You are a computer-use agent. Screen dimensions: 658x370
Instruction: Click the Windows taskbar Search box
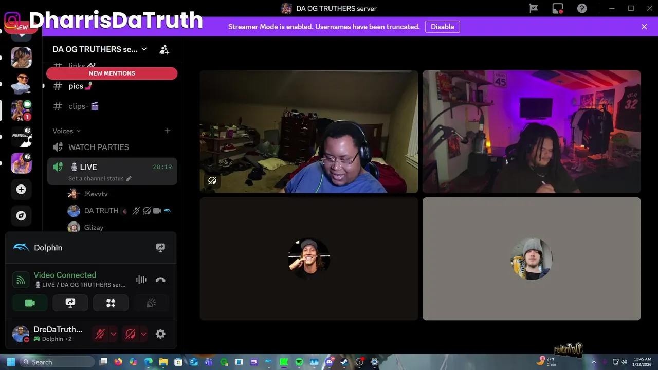tap(57, 362)
